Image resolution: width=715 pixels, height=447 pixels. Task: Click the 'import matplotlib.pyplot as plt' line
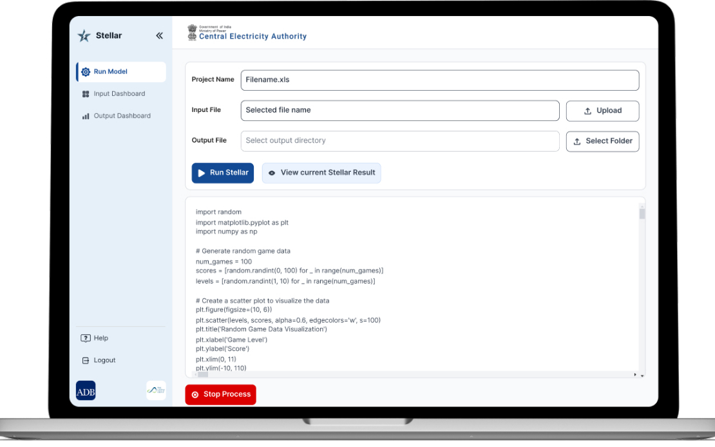coord(242,223)
